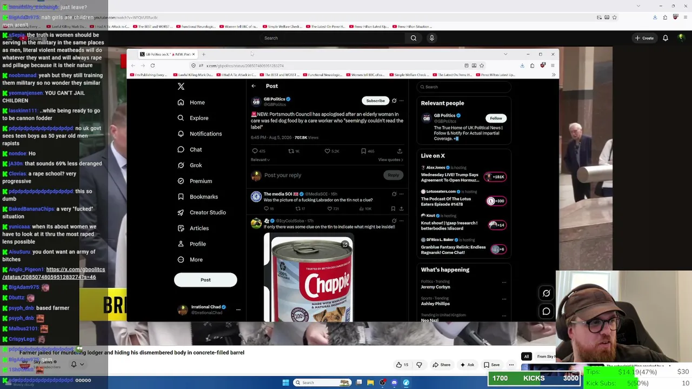The width and height of the screenshot is (692, 389).
Task: Open Creator Studio in X sidebar
Action: pos(202,212)
